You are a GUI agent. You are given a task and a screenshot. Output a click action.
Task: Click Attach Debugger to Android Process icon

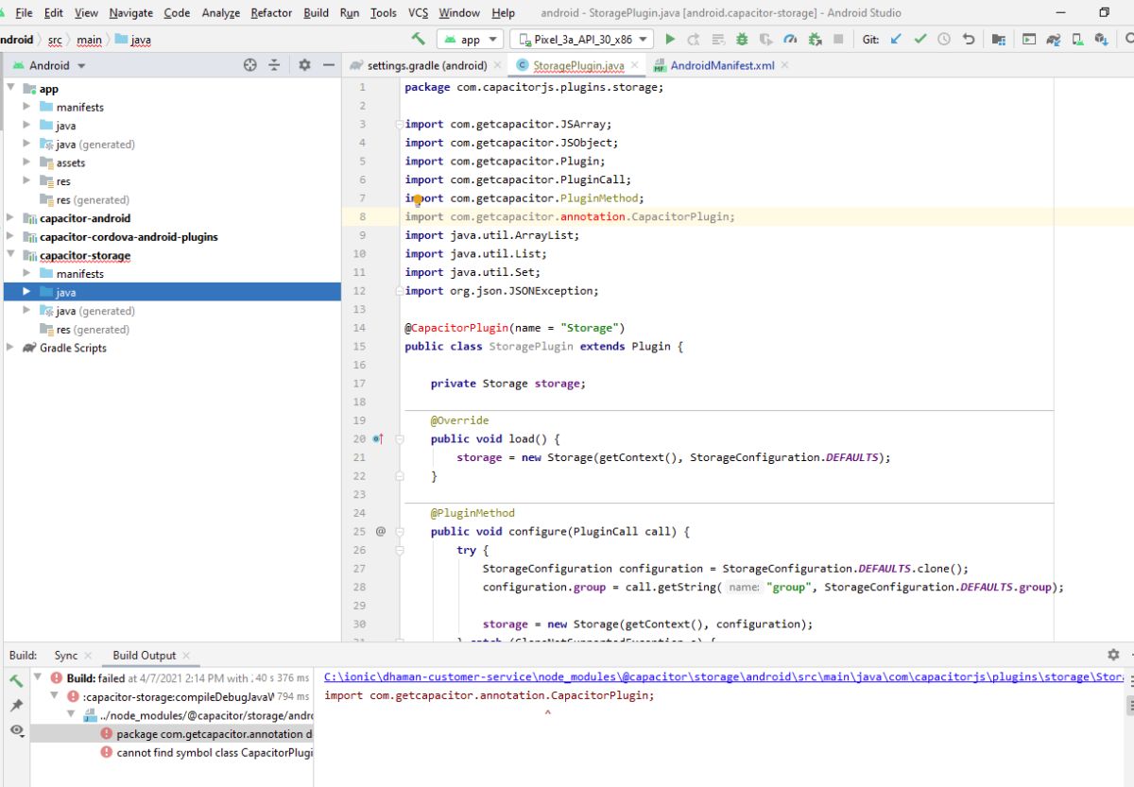pyautogui.click(x=815, y=40)
